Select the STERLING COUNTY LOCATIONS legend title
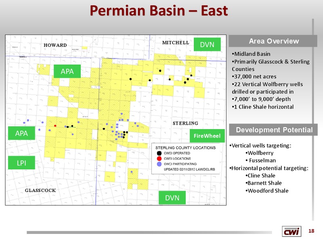The image size is (323, 242). (185, 148)
